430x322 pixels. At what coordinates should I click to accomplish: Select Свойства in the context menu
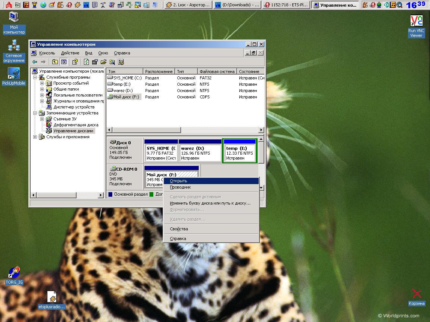tap(179, 229)
